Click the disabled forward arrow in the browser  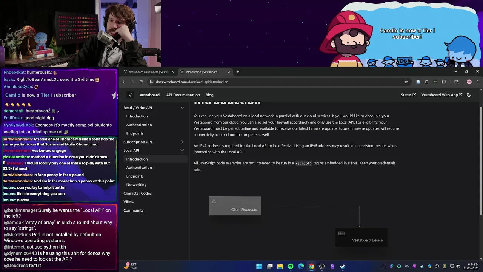(x=132, y=82)
